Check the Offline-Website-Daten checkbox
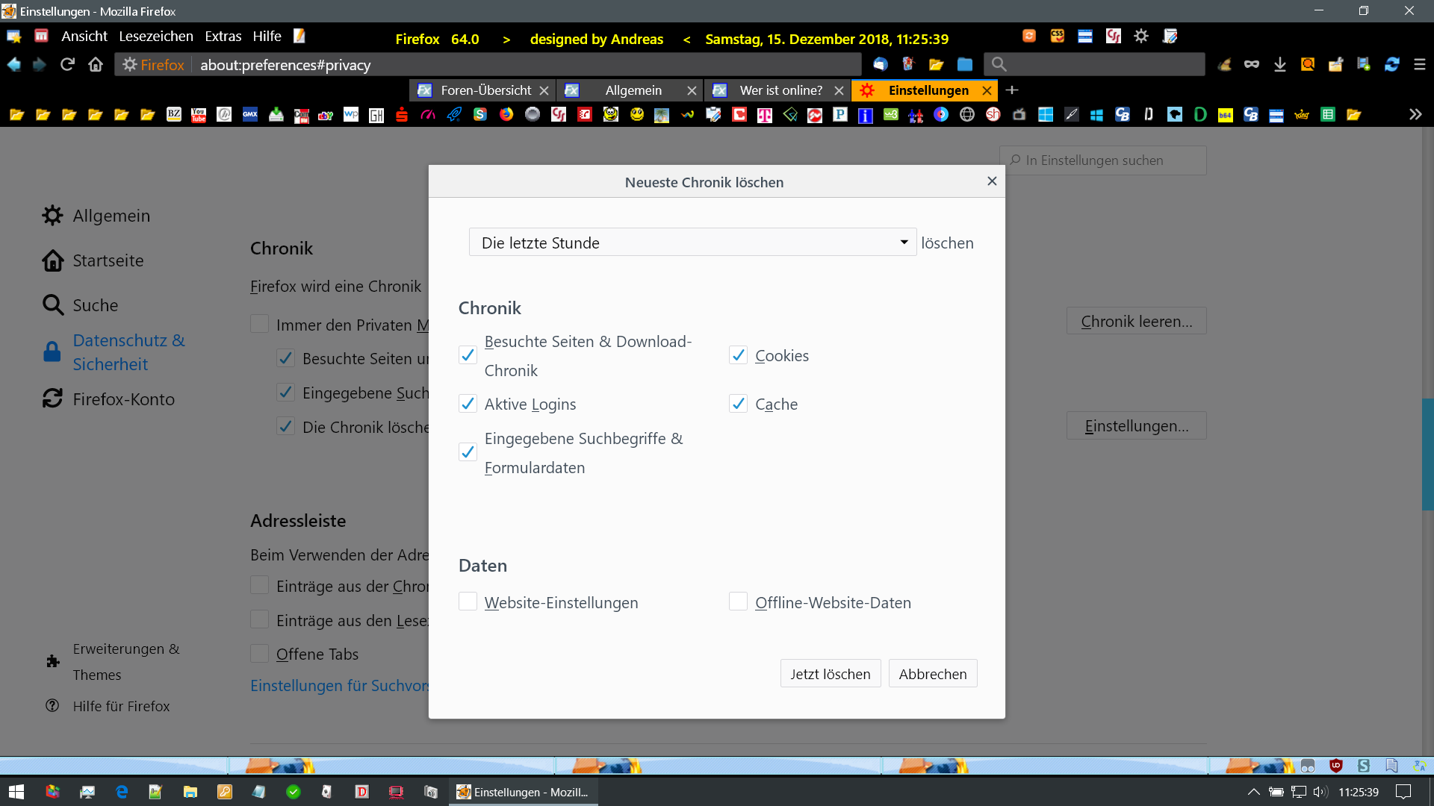This screenshot has height=806, width=1434. coord(738,602)
